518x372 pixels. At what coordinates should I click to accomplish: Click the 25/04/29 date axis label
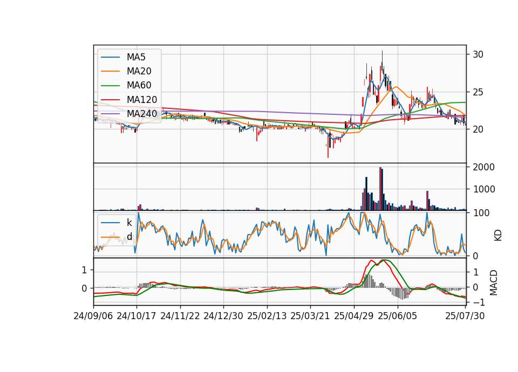click(x=354, y=316)
